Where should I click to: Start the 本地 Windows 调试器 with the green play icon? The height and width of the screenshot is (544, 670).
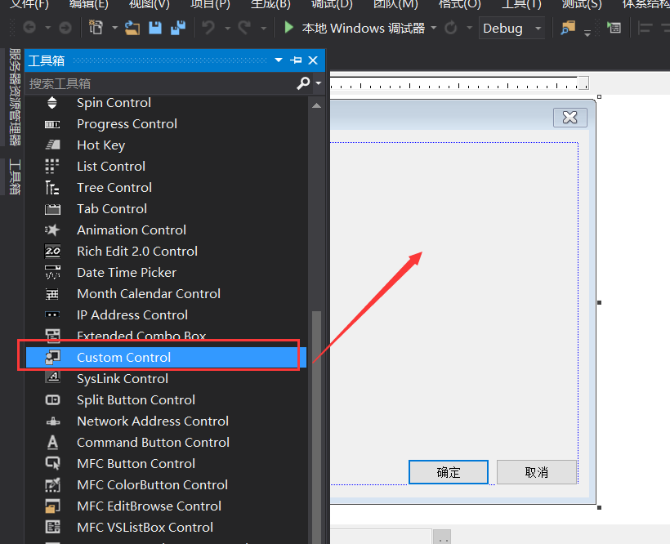click(x=288, y=27)
